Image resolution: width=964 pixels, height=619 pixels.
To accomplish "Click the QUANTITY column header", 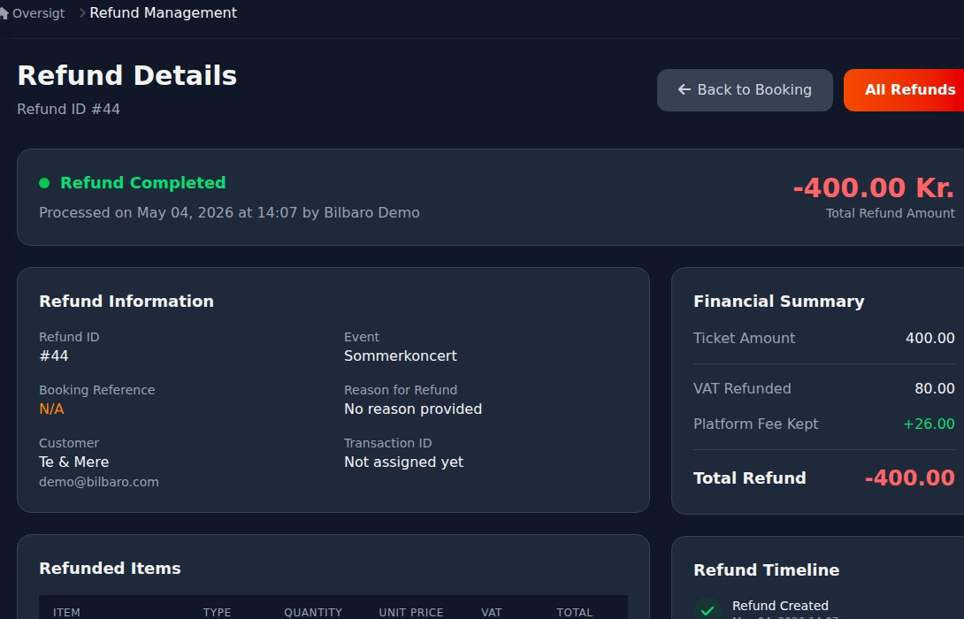I will pos(313,612).
